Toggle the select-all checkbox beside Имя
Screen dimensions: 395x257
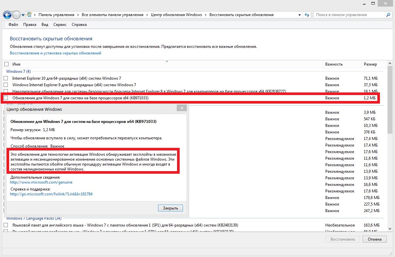(6, 64)
